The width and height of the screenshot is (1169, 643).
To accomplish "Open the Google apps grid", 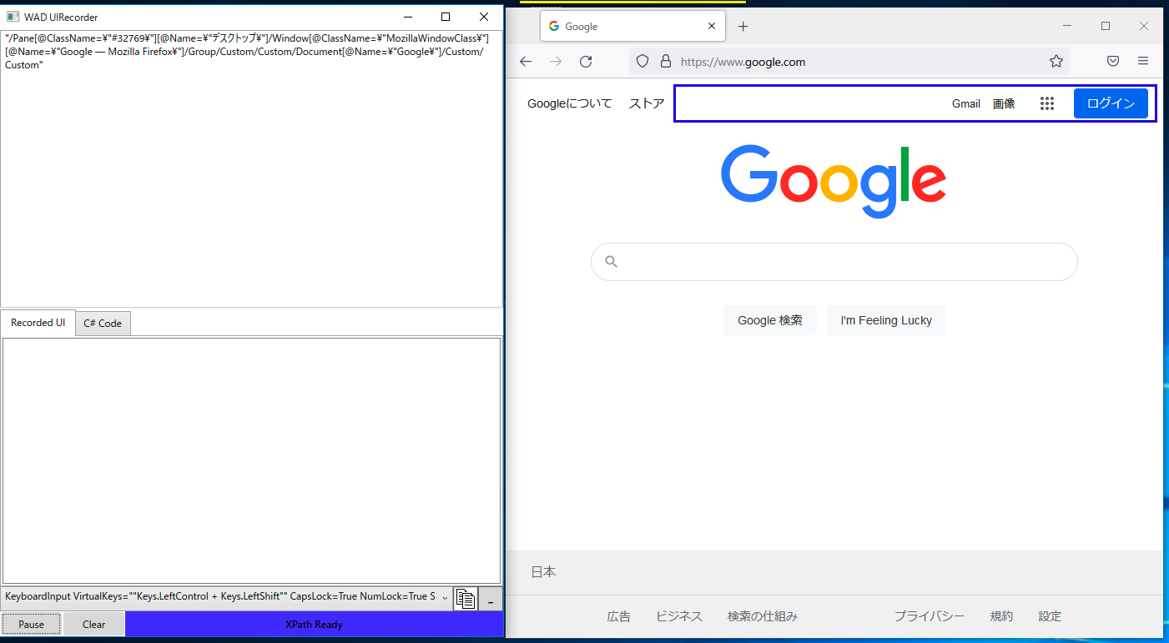I will pyautogui.click(x=1047, y=103).
